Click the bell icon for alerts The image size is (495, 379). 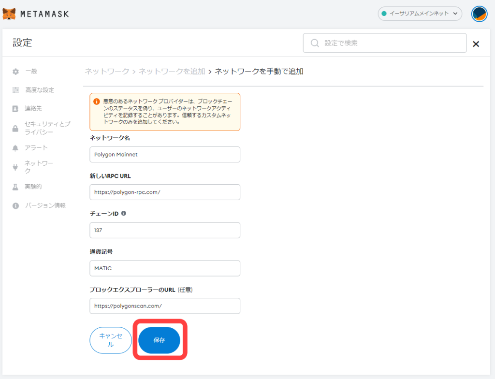[15, 148]
